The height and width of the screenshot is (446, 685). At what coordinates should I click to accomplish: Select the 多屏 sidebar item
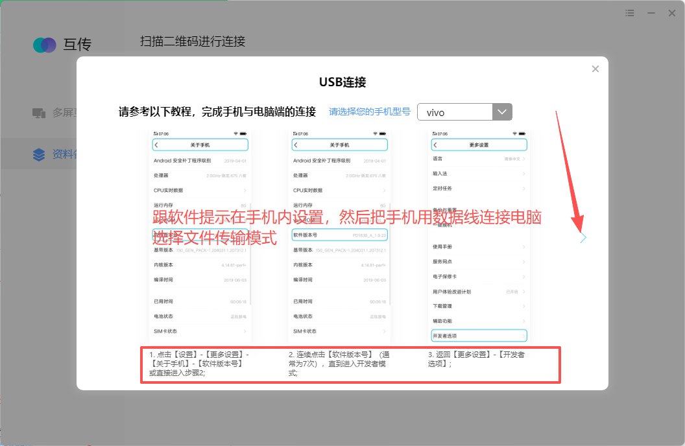click(x=54, y=113)
